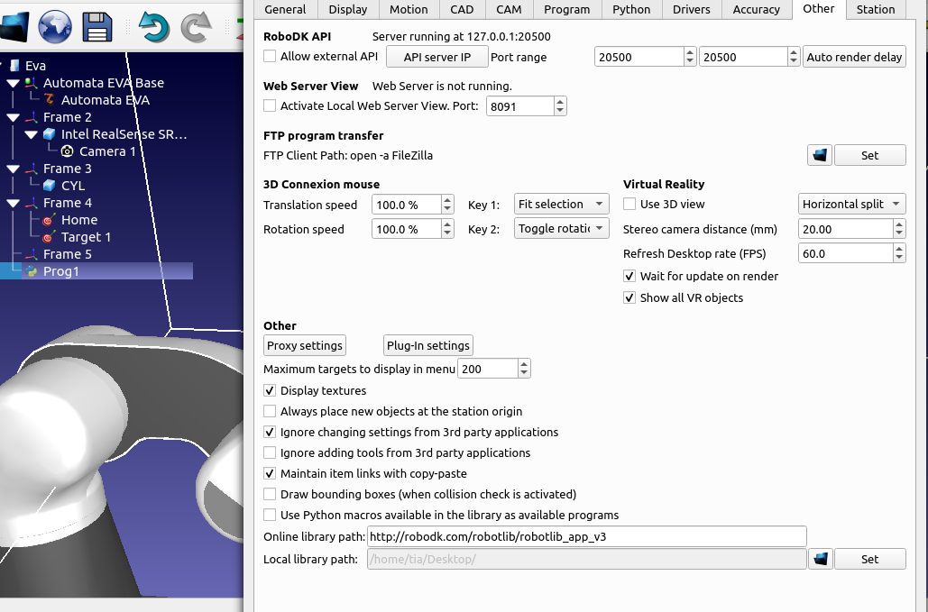This screenshot has width=928, height=612.
Task: Collapse the Frame 2 tree node
Action: (x=14, y=117)
